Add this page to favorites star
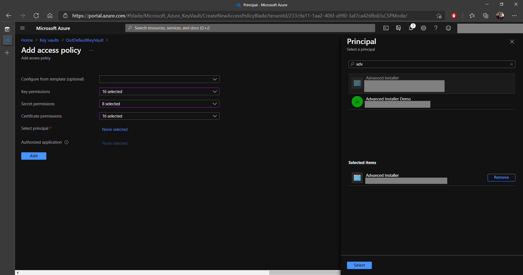Screen dimensions: 523x275 coord(439,16)
